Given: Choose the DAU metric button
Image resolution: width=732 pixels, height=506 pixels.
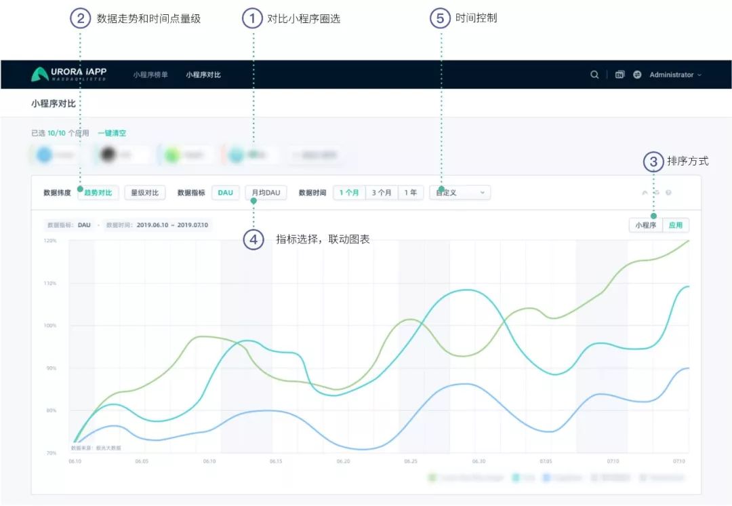Looking at the screenshot, I should 226,193.
